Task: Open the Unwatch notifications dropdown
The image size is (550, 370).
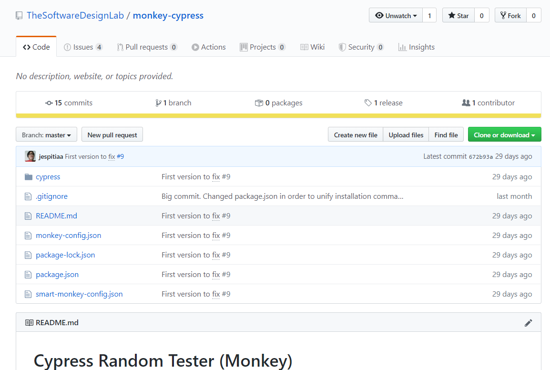Action: tap(396, 15)
